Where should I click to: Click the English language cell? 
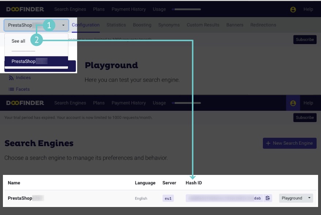[x=141, y=198]
